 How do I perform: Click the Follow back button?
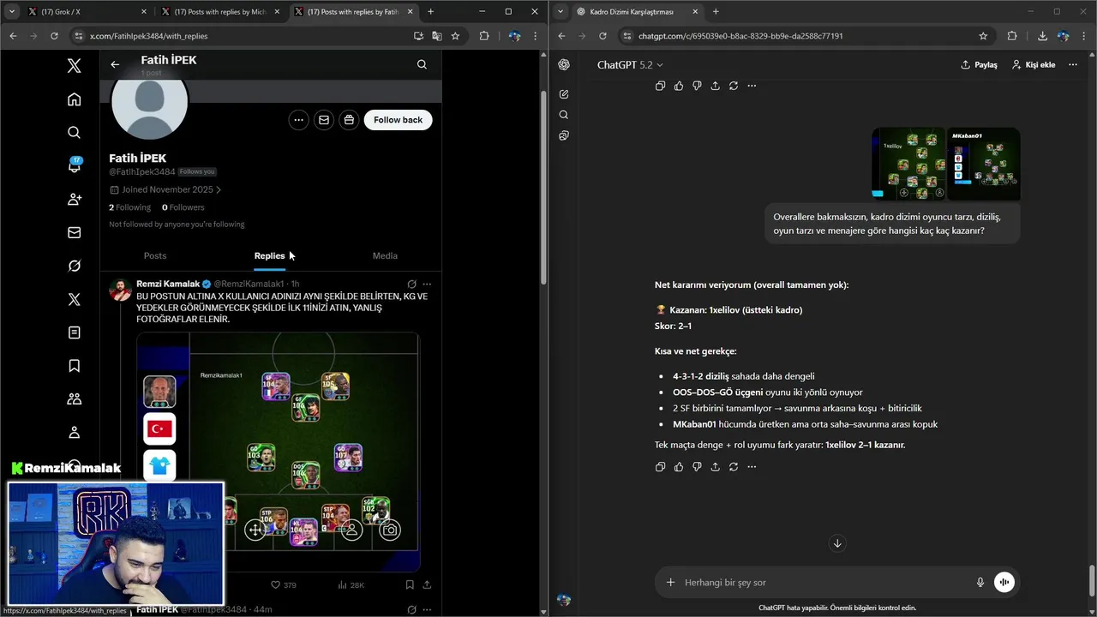tap(398, 120)
